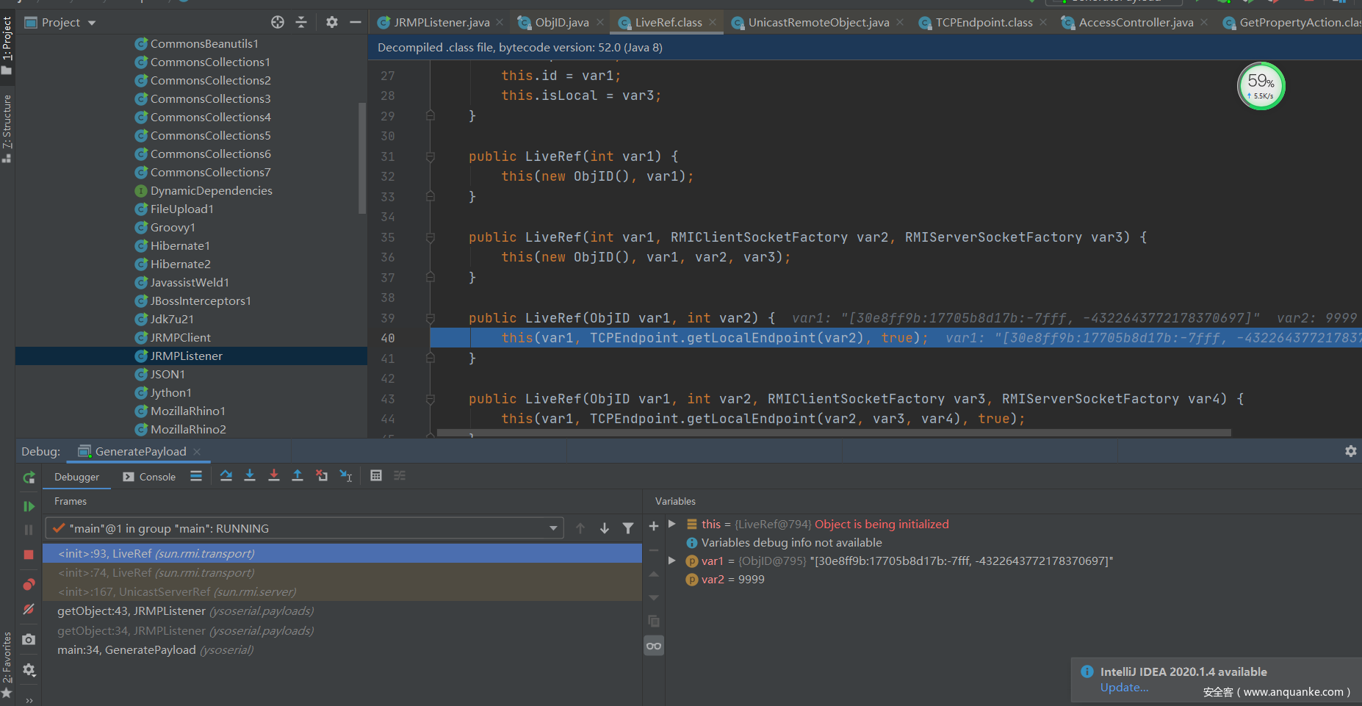The width and height of the screenshot is (1362, 706).
Task: Switch to the Console tab
Action: click(x=149, y=477)
